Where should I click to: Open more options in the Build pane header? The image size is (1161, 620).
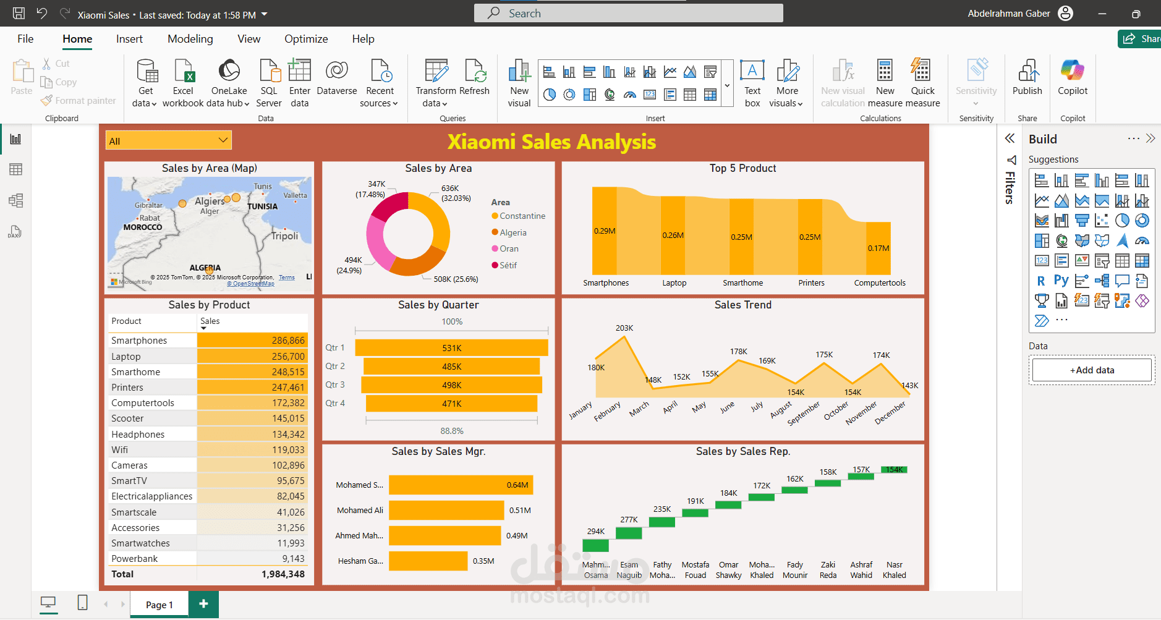(1133, 138)
